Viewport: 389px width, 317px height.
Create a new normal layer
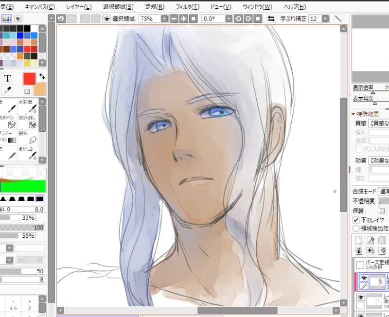coord(359,240)
